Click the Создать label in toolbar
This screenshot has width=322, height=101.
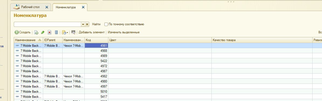(25, 32)
